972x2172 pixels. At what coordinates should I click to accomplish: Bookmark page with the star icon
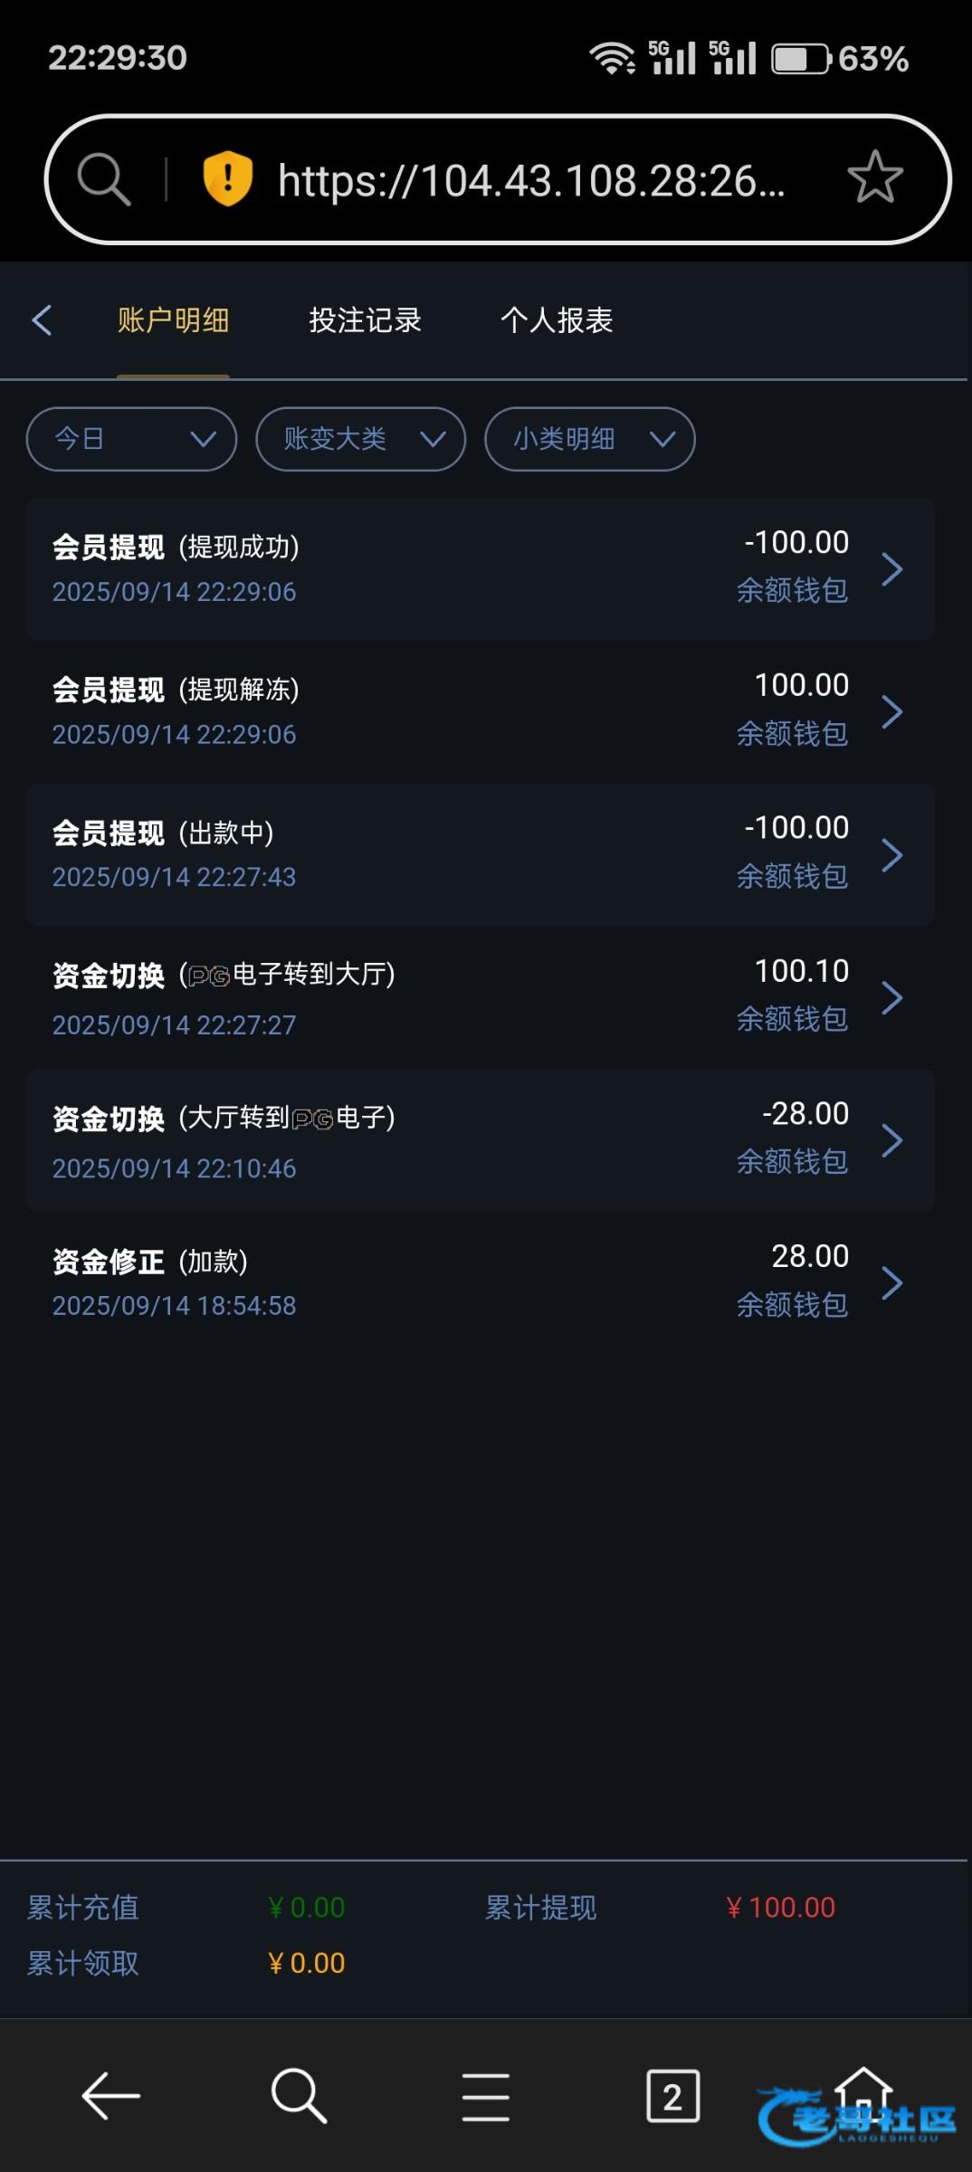coord(874,177)
